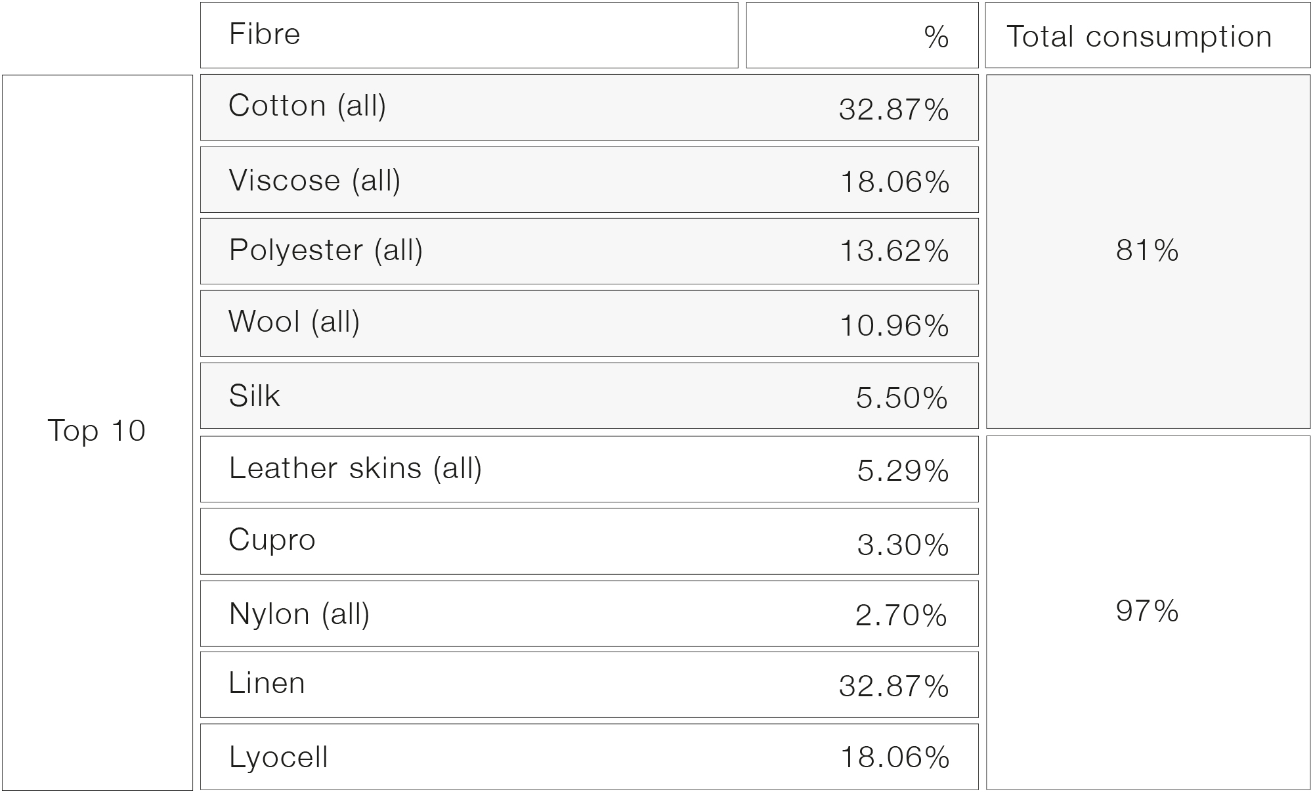Click the 5.50% value for Silk
1313x802 pixels.
(902, 398)
